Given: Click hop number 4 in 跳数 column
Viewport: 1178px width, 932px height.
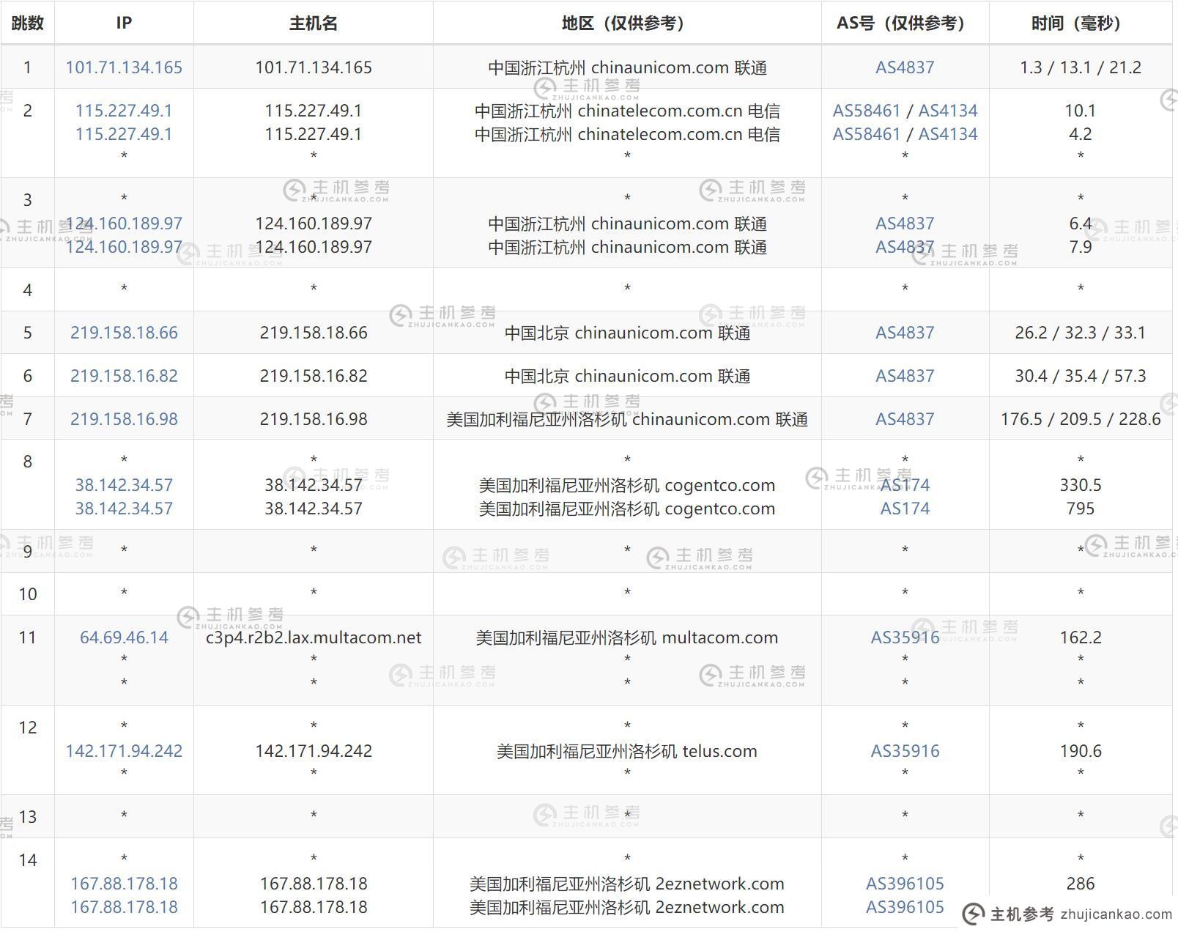Looking at the screenshot, I should coord(28,290).
